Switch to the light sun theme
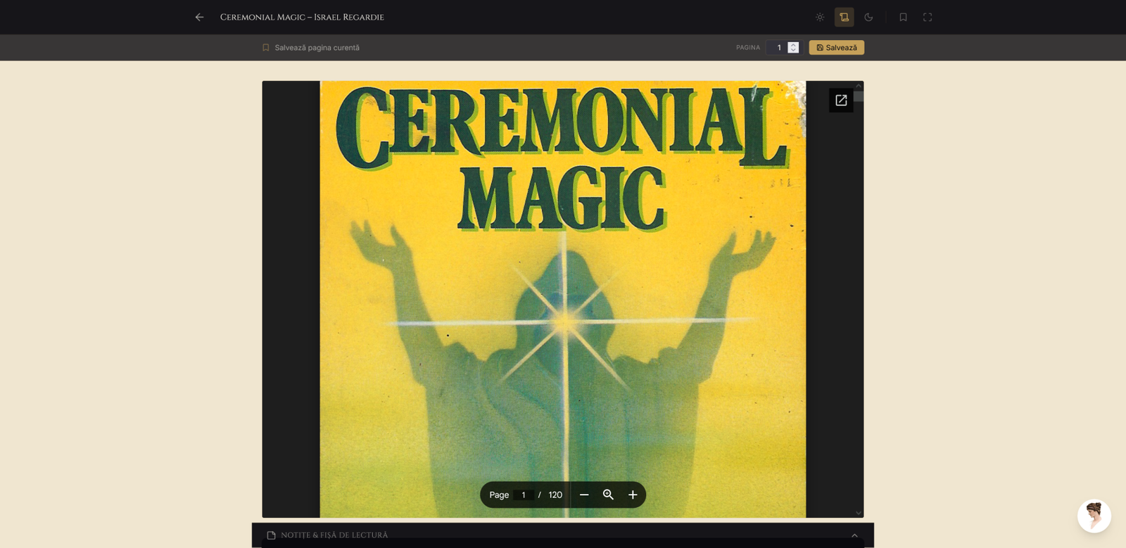The height and width of the screenshot is (548, 1126). (820, 17)
